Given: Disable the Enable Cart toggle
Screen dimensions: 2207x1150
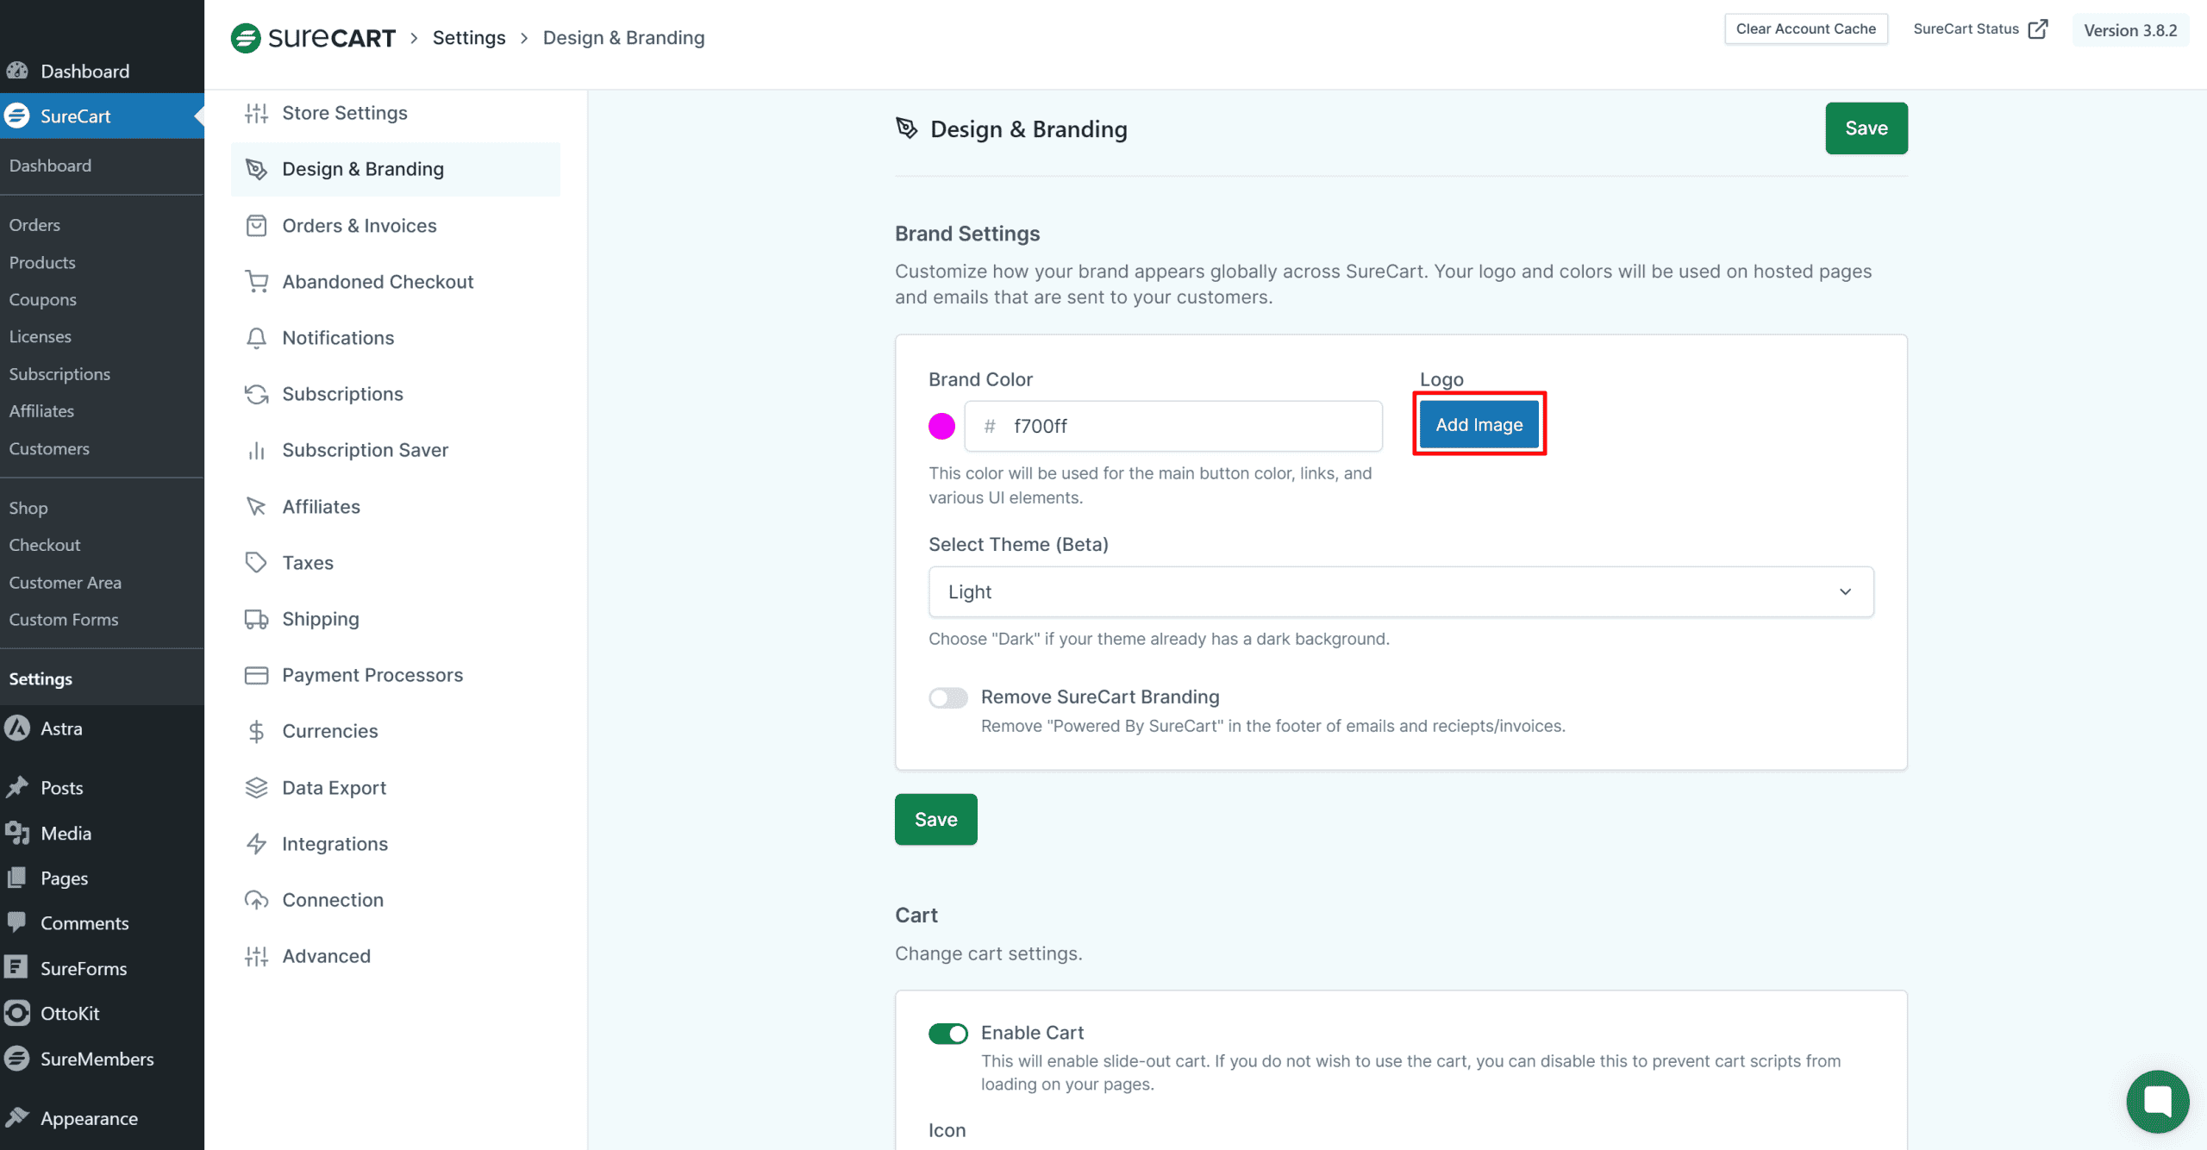Looking at the screenshot, I should click(x=947, y=1034).
